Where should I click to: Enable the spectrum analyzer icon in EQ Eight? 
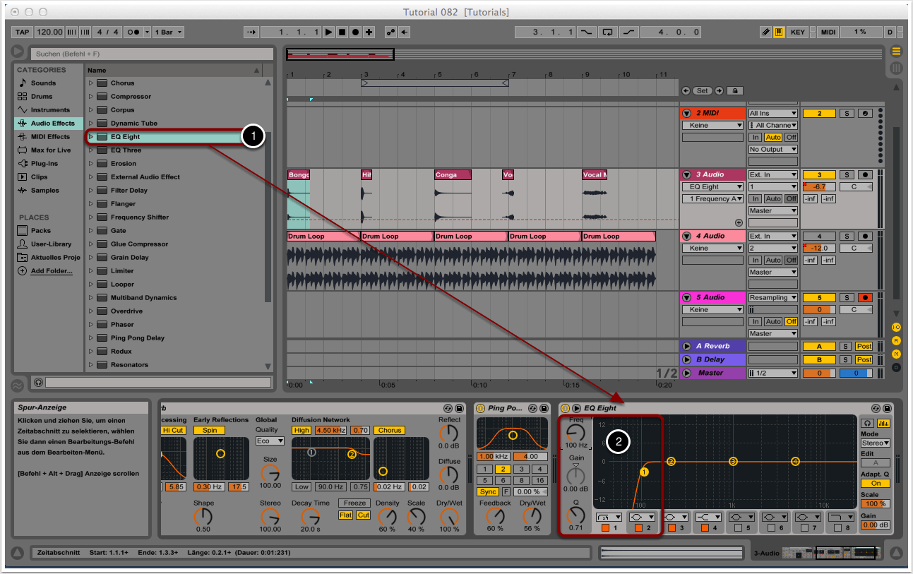point(883,424)
